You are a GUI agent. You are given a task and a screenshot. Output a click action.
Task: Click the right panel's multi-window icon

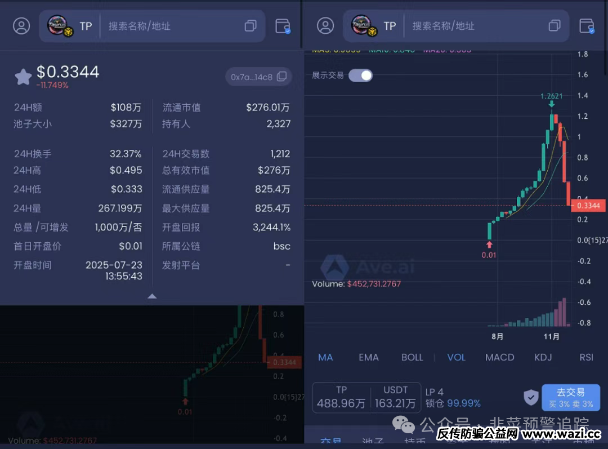click(x=555, y=26)
